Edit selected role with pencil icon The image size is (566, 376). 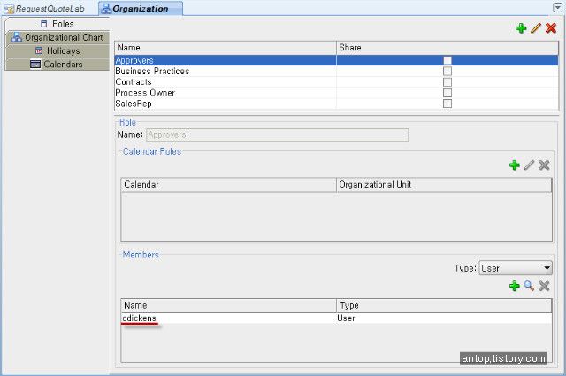(536, 28)
